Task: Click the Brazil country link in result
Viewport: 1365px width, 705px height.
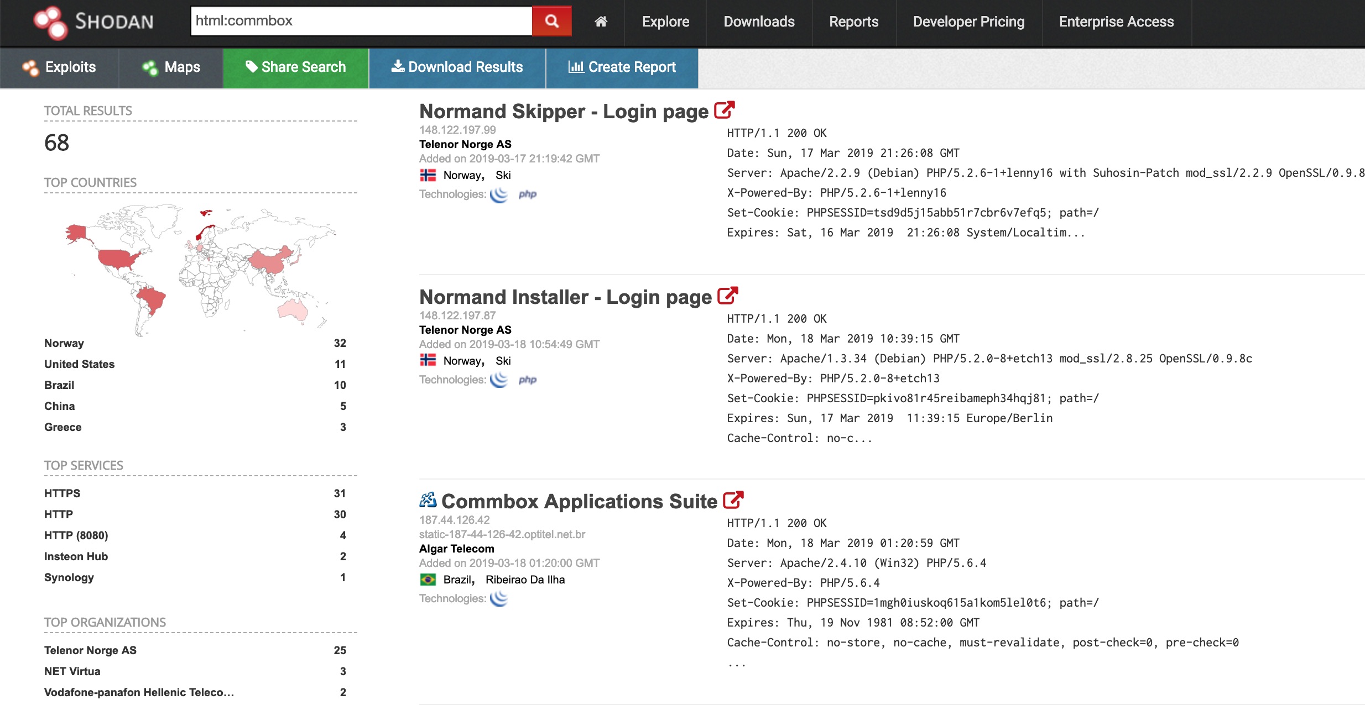Action: [x=457, y=580]
